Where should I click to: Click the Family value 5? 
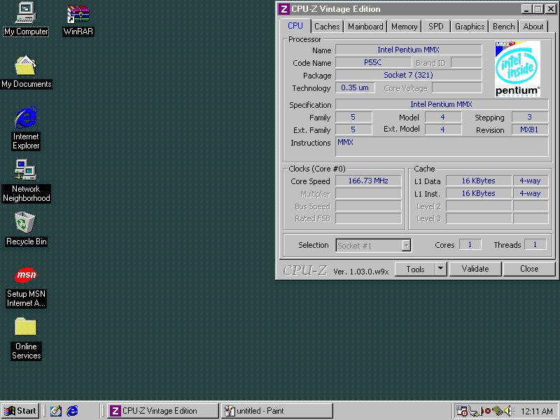[353, 117]
